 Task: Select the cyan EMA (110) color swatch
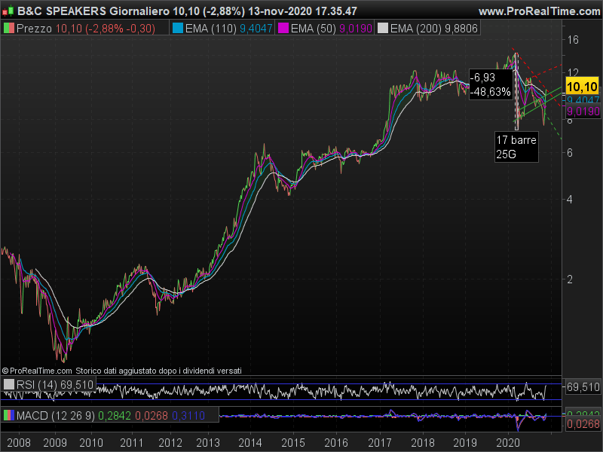177,29
